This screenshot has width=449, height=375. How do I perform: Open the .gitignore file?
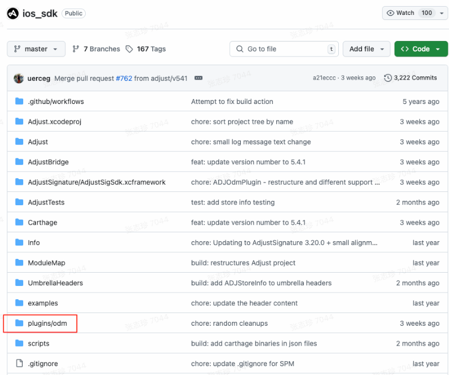(x=43, y=364)
